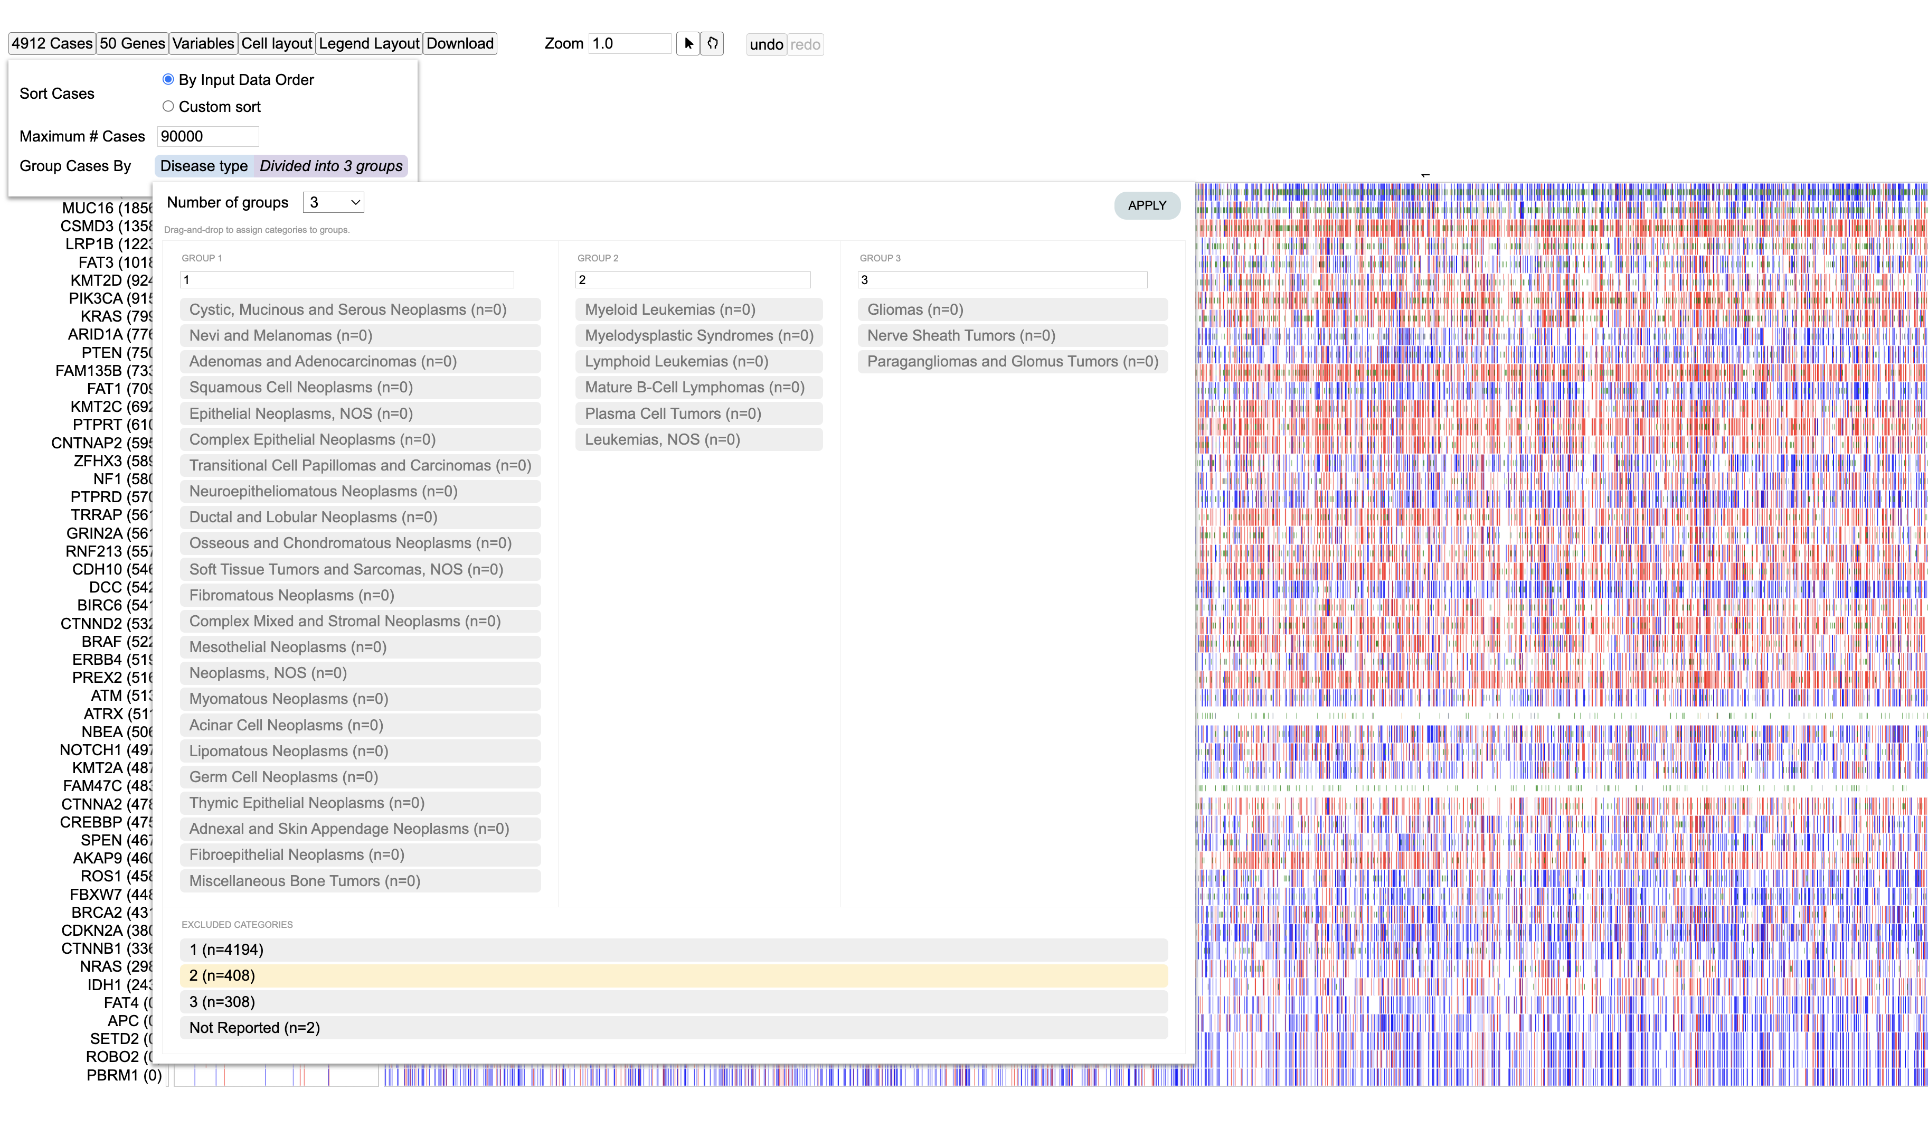Image resolution: width=1928 pixels, height=1137 pixels.
Task: Select the arrow pointer tool
Action: 687,44
